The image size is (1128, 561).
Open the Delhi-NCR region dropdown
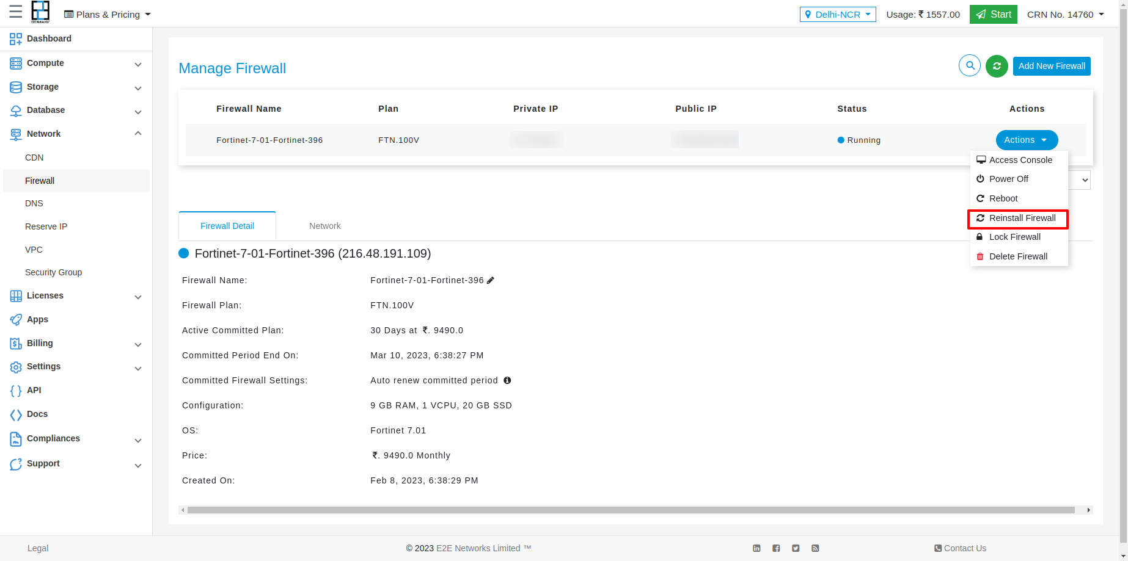[838, 14]
